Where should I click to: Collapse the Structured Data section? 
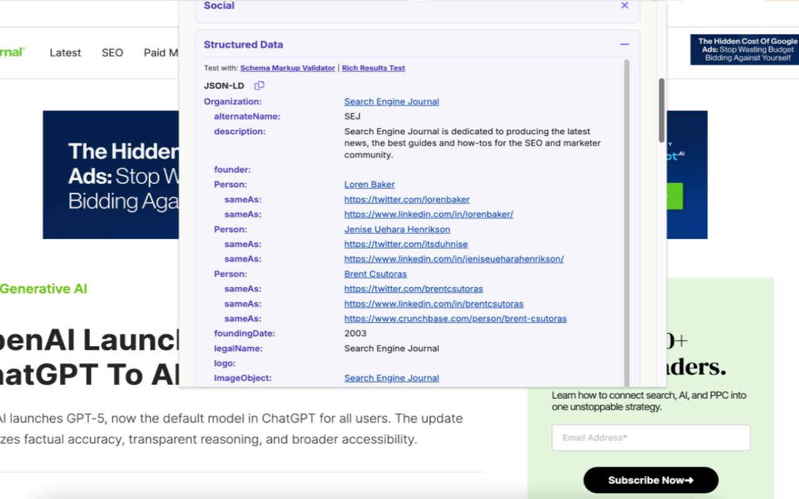click(624, 44)
